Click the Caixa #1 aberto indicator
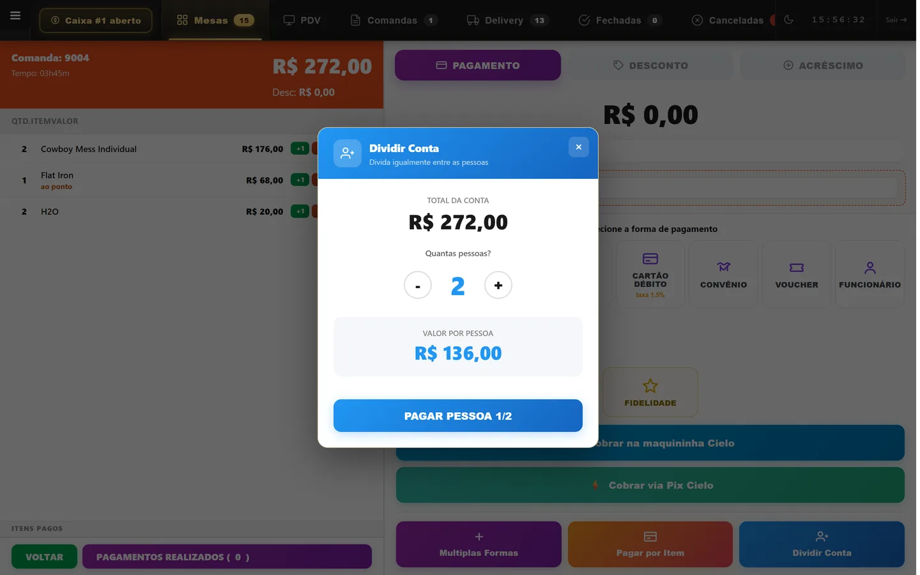 point(96,20)
